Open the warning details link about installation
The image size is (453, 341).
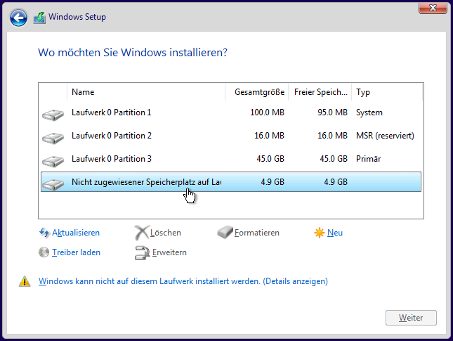[183, 281]
